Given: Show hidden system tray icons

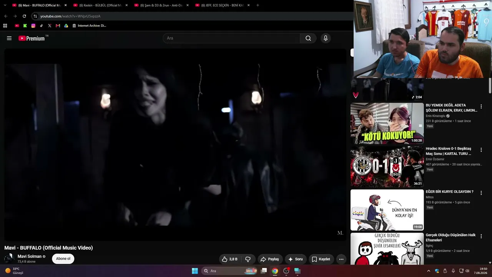Looking at the screenshot, I should click(429, 271).
